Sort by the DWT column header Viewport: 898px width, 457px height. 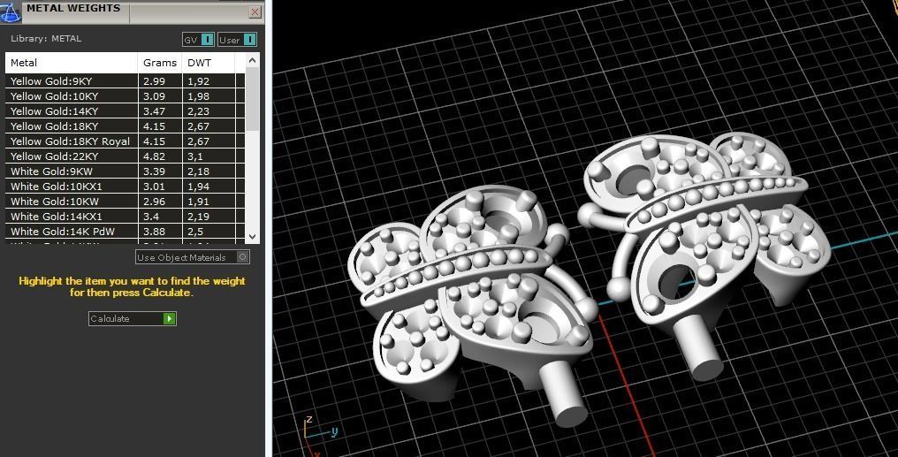[209, 63]
